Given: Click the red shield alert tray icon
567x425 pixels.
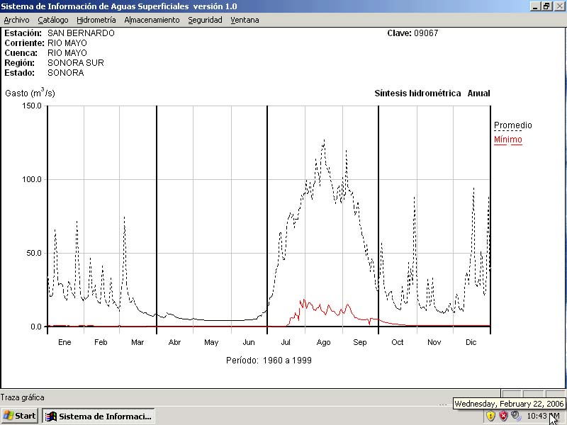Looking at the screenshot, I should pos(503,416).
